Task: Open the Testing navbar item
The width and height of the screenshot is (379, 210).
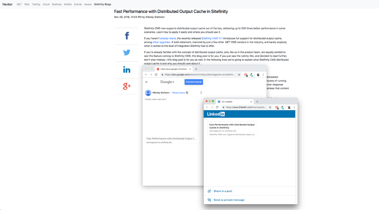Action: [36, 4]
